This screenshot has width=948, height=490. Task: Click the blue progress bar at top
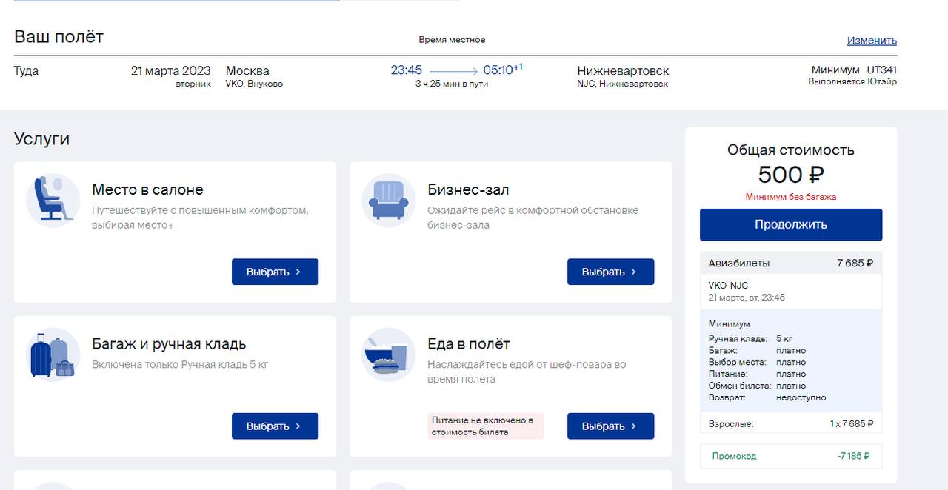coord(177,1)
